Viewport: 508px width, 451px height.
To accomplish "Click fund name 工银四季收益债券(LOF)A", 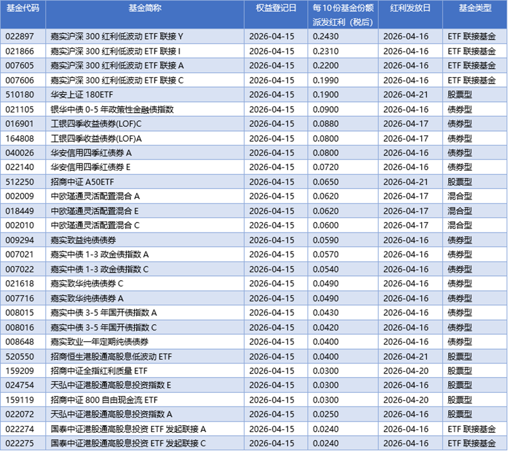I will pyautogui.click(x=96, y=139).
